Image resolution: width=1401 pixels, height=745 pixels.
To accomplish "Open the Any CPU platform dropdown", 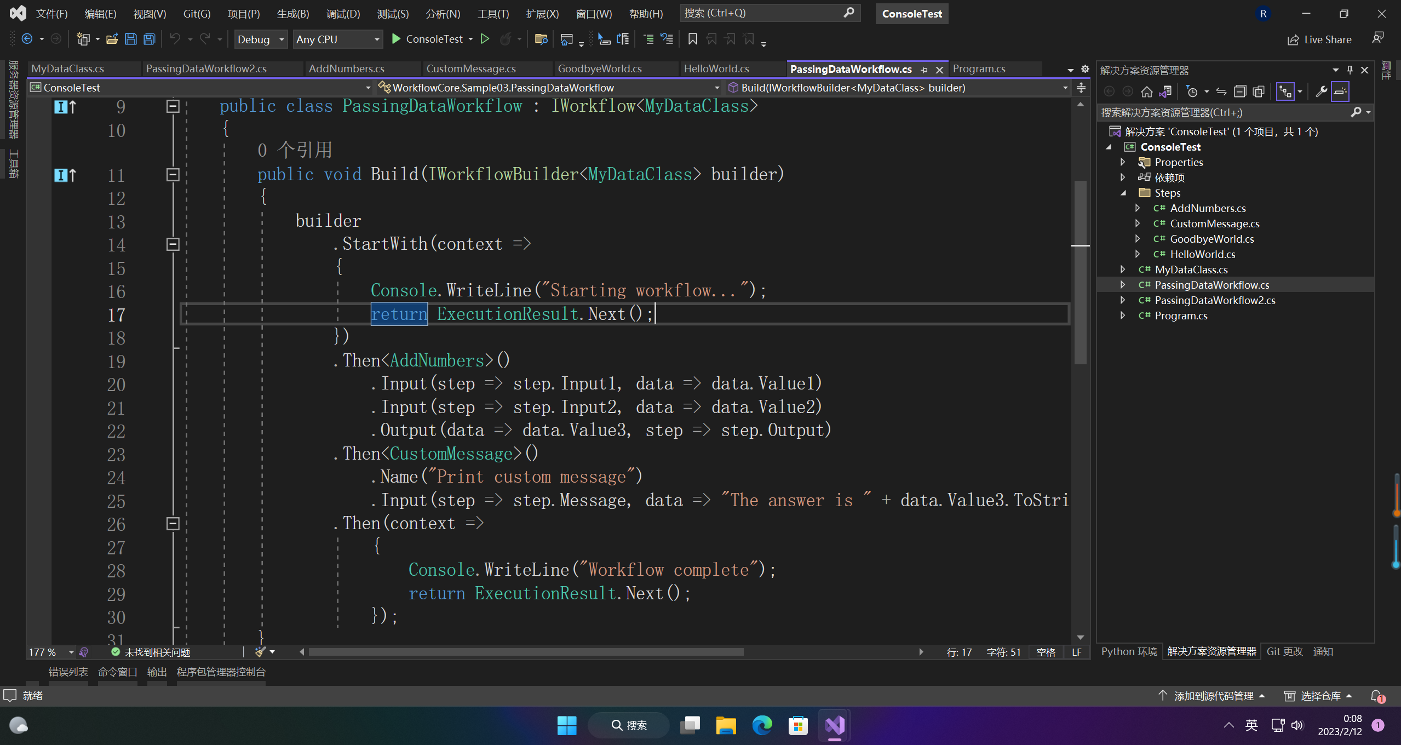I will coord(337,39).
